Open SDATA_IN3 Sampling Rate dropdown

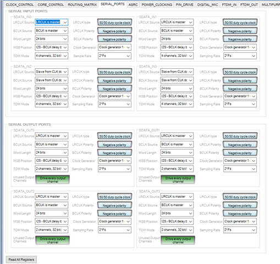(240, 104)
